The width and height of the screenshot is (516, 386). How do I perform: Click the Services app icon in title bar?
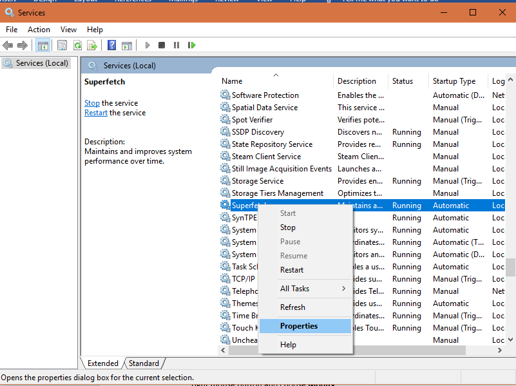coord(9,12)
